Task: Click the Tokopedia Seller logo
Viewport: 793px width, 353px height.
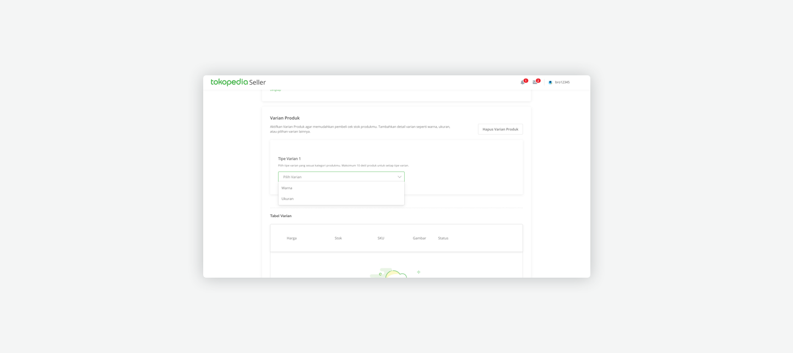Action: click(x=238, y=82)
